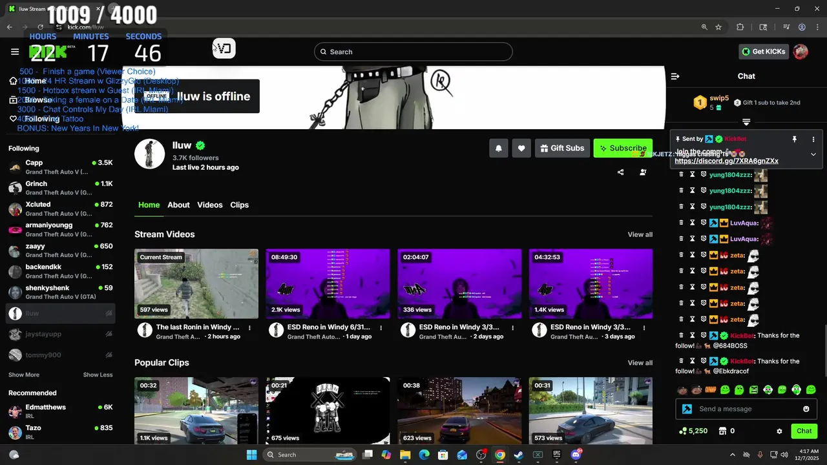Open pinned message three-dot options
This screenshot has width=827, height=465.
click(813, 139)
